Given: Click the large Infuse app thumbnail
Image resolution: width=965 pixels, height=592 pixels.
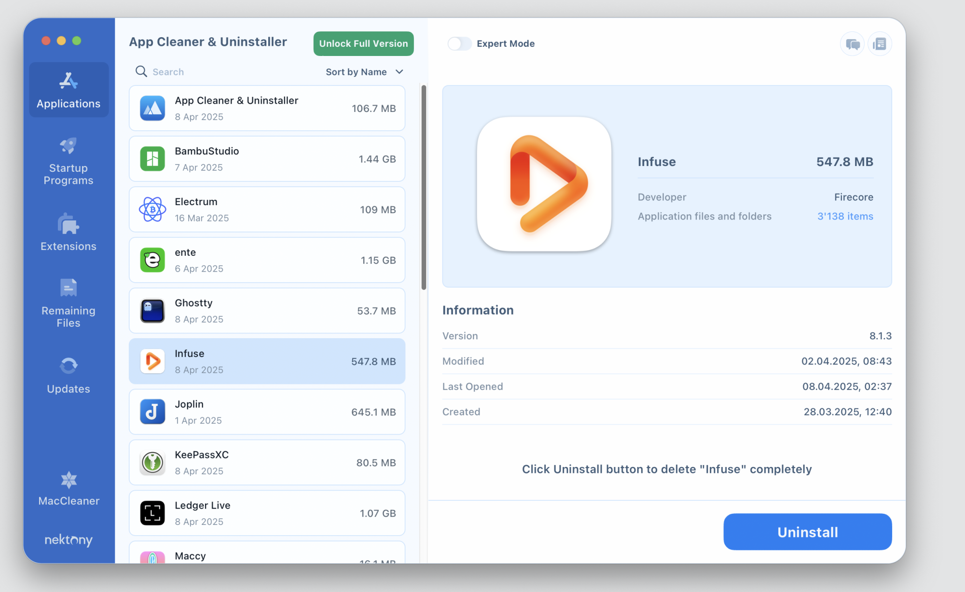Looking at the screenshot, I should 544,184.
